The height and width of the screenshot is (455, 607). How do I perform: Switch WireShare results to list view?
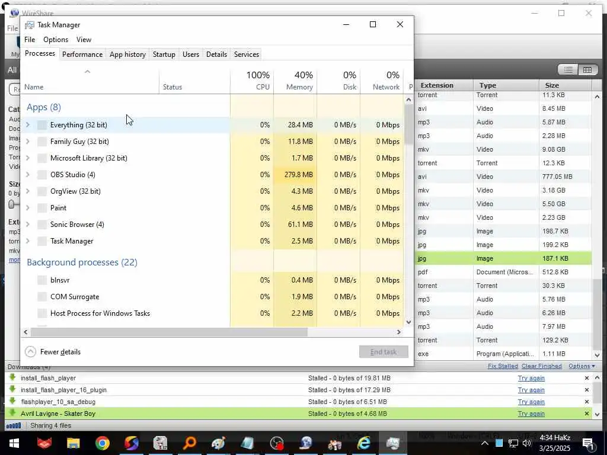click(x=568, y=70)
